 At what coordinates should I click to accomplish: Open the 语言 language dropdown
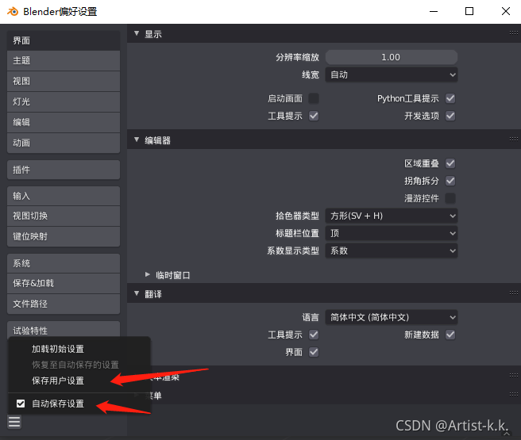391,317
